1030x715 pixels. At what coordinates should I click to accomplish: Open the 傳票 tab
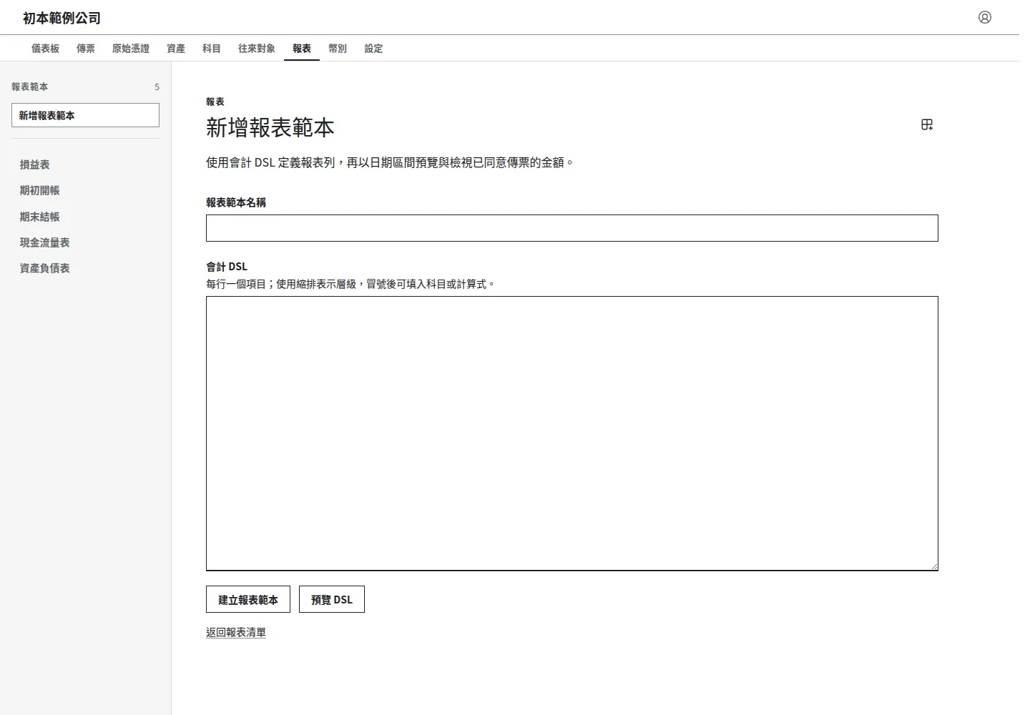pyautogui.click(x=86, y=49)
